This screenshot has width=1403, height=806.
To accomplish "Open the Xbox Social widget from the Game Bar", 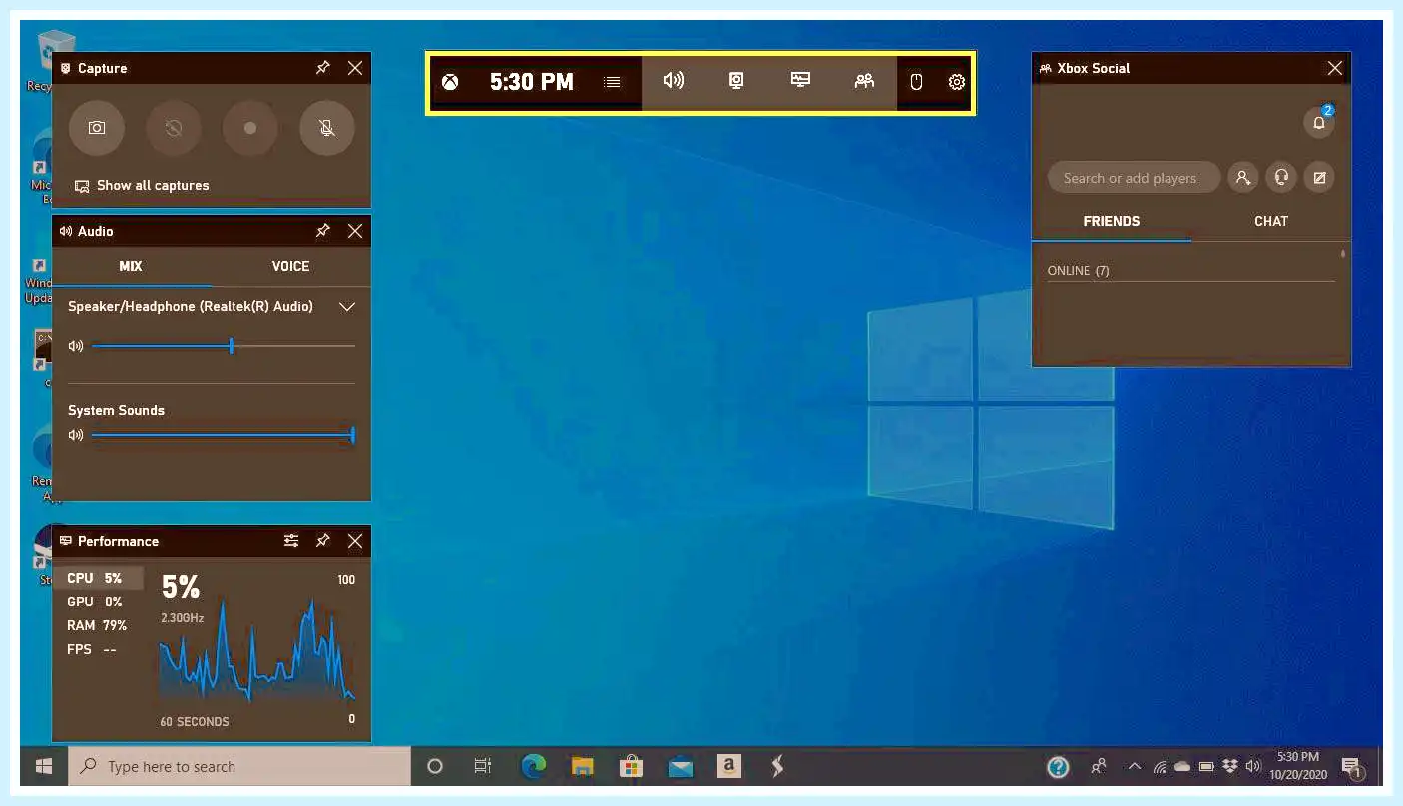I will tap(864, 81).
